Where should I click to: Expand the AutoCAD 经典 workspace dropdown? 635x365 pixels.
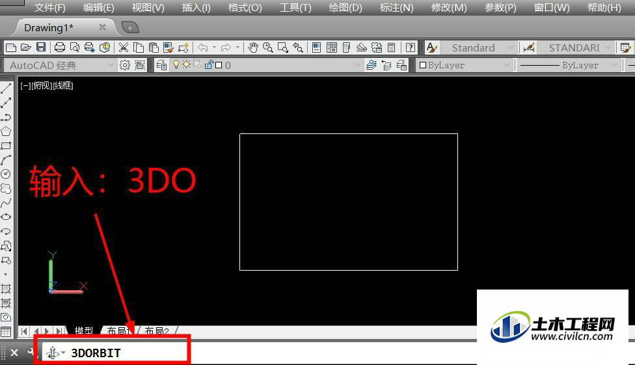[111, 65]
